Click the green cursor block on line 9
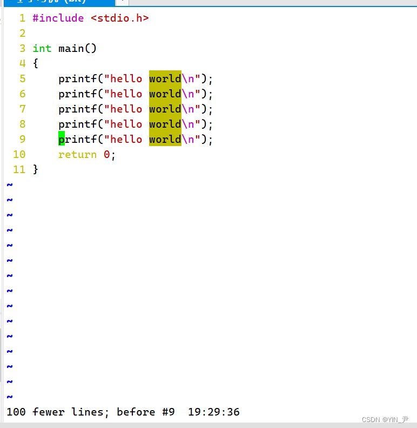The height and width of the screenshot is (428, 417). pyautogui.click(x=62, y=139)
